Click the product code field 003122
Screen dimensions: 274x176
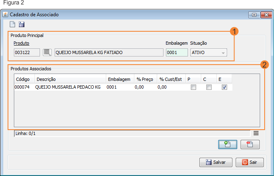point(27,52)
